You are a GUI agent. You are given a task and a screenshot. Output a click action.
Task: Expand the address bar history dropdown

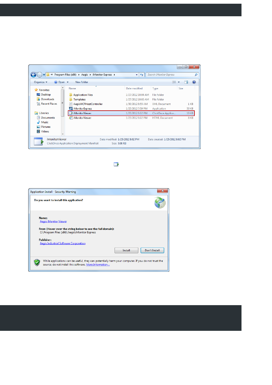(x=137, y=75)
